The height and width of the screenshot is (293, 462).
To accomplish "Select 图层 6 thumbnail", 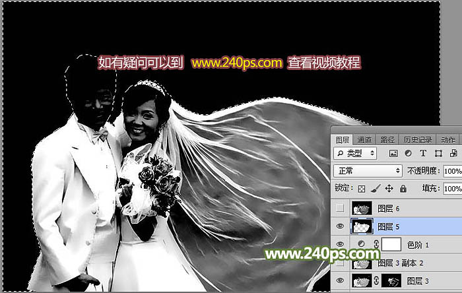I will [362, 208].
